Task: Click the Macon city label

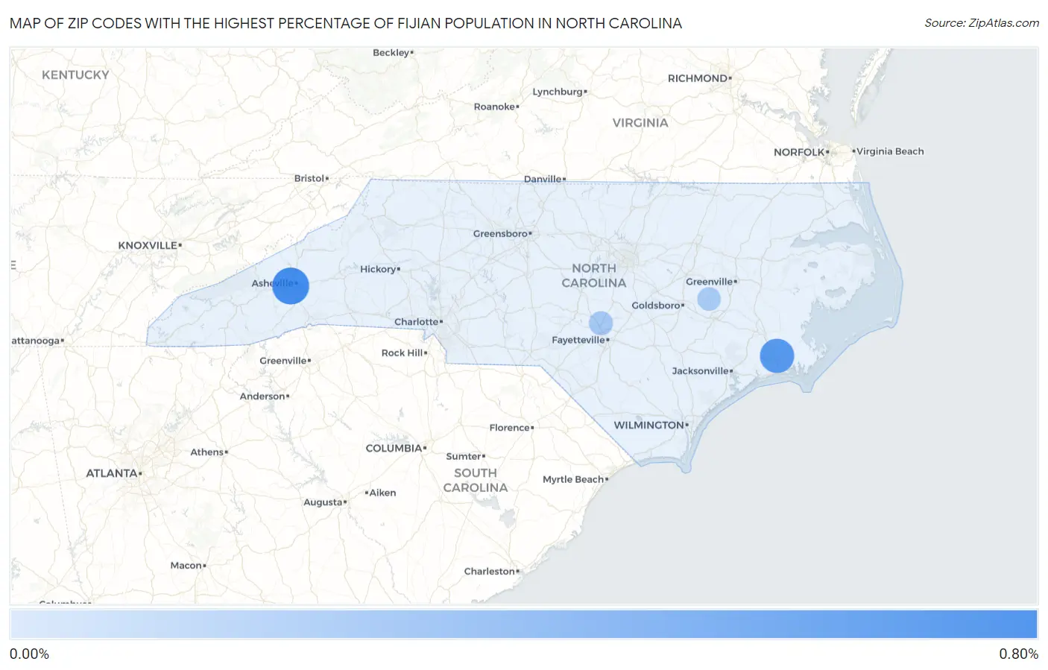Action: point(186,566)
